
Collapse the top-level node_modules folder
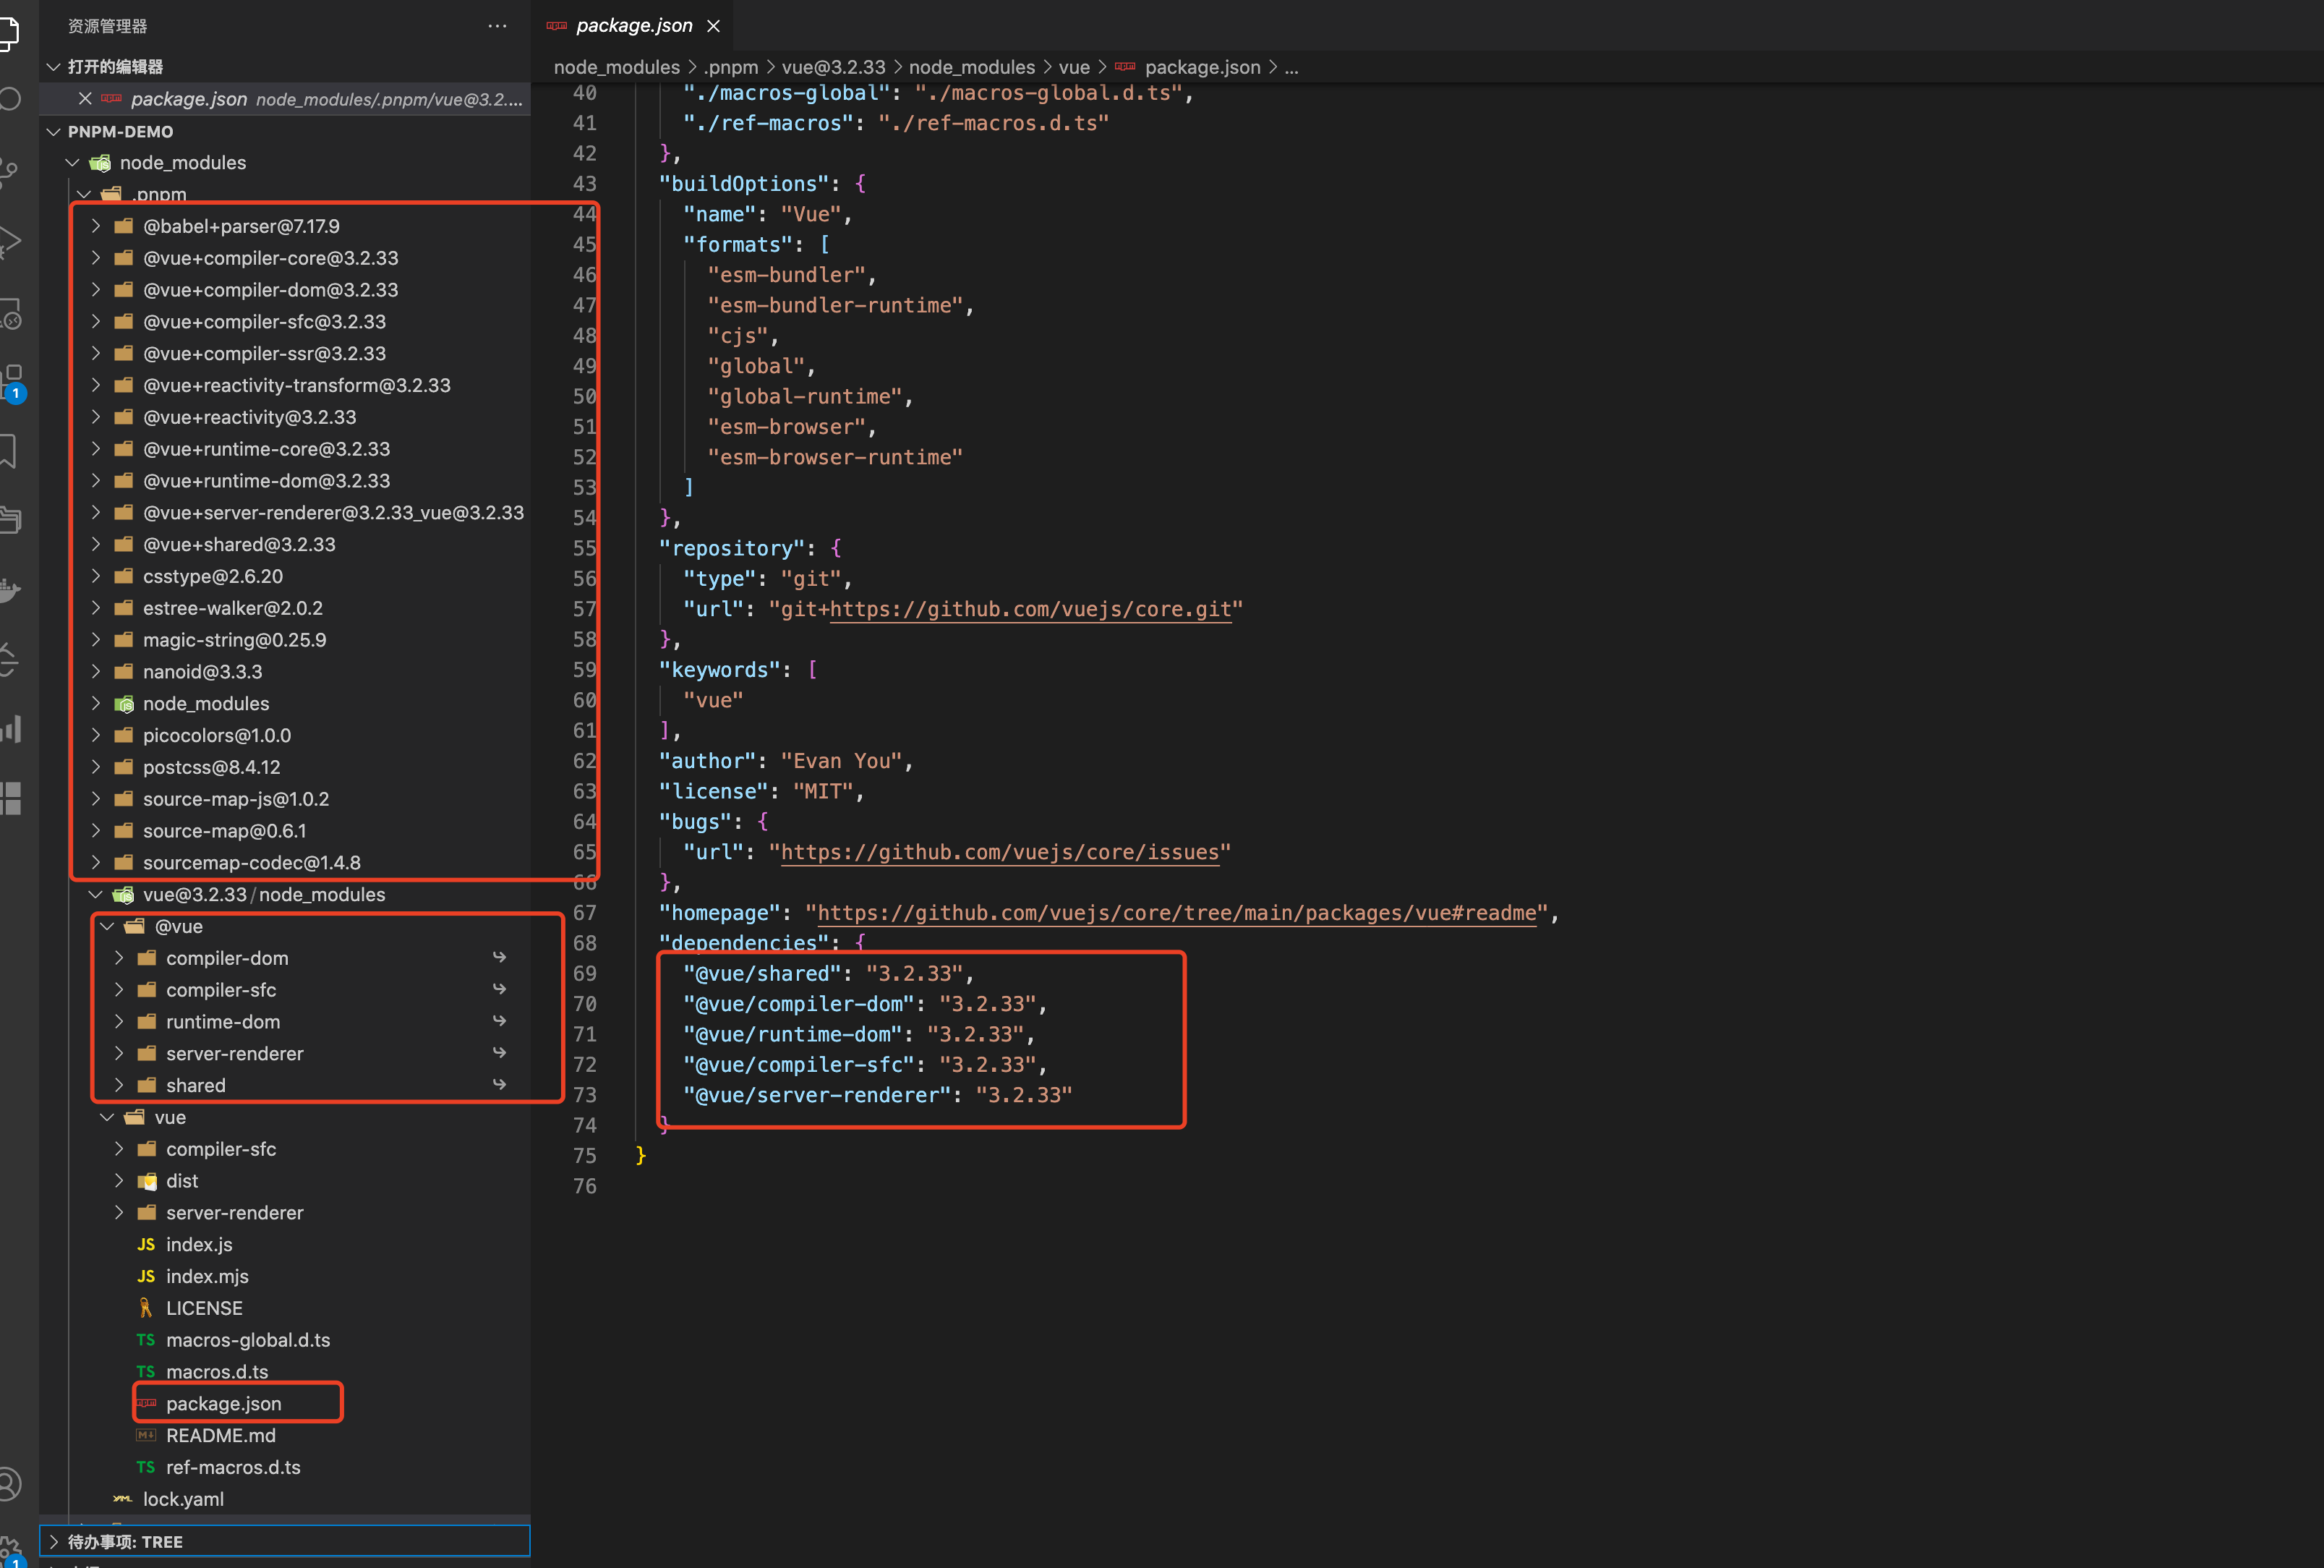pos(73,162)
